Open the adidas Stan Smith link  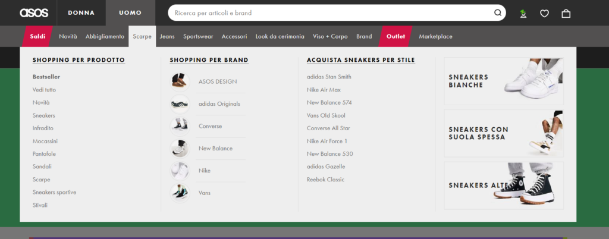pyautogui.click(x=329, y=77)
